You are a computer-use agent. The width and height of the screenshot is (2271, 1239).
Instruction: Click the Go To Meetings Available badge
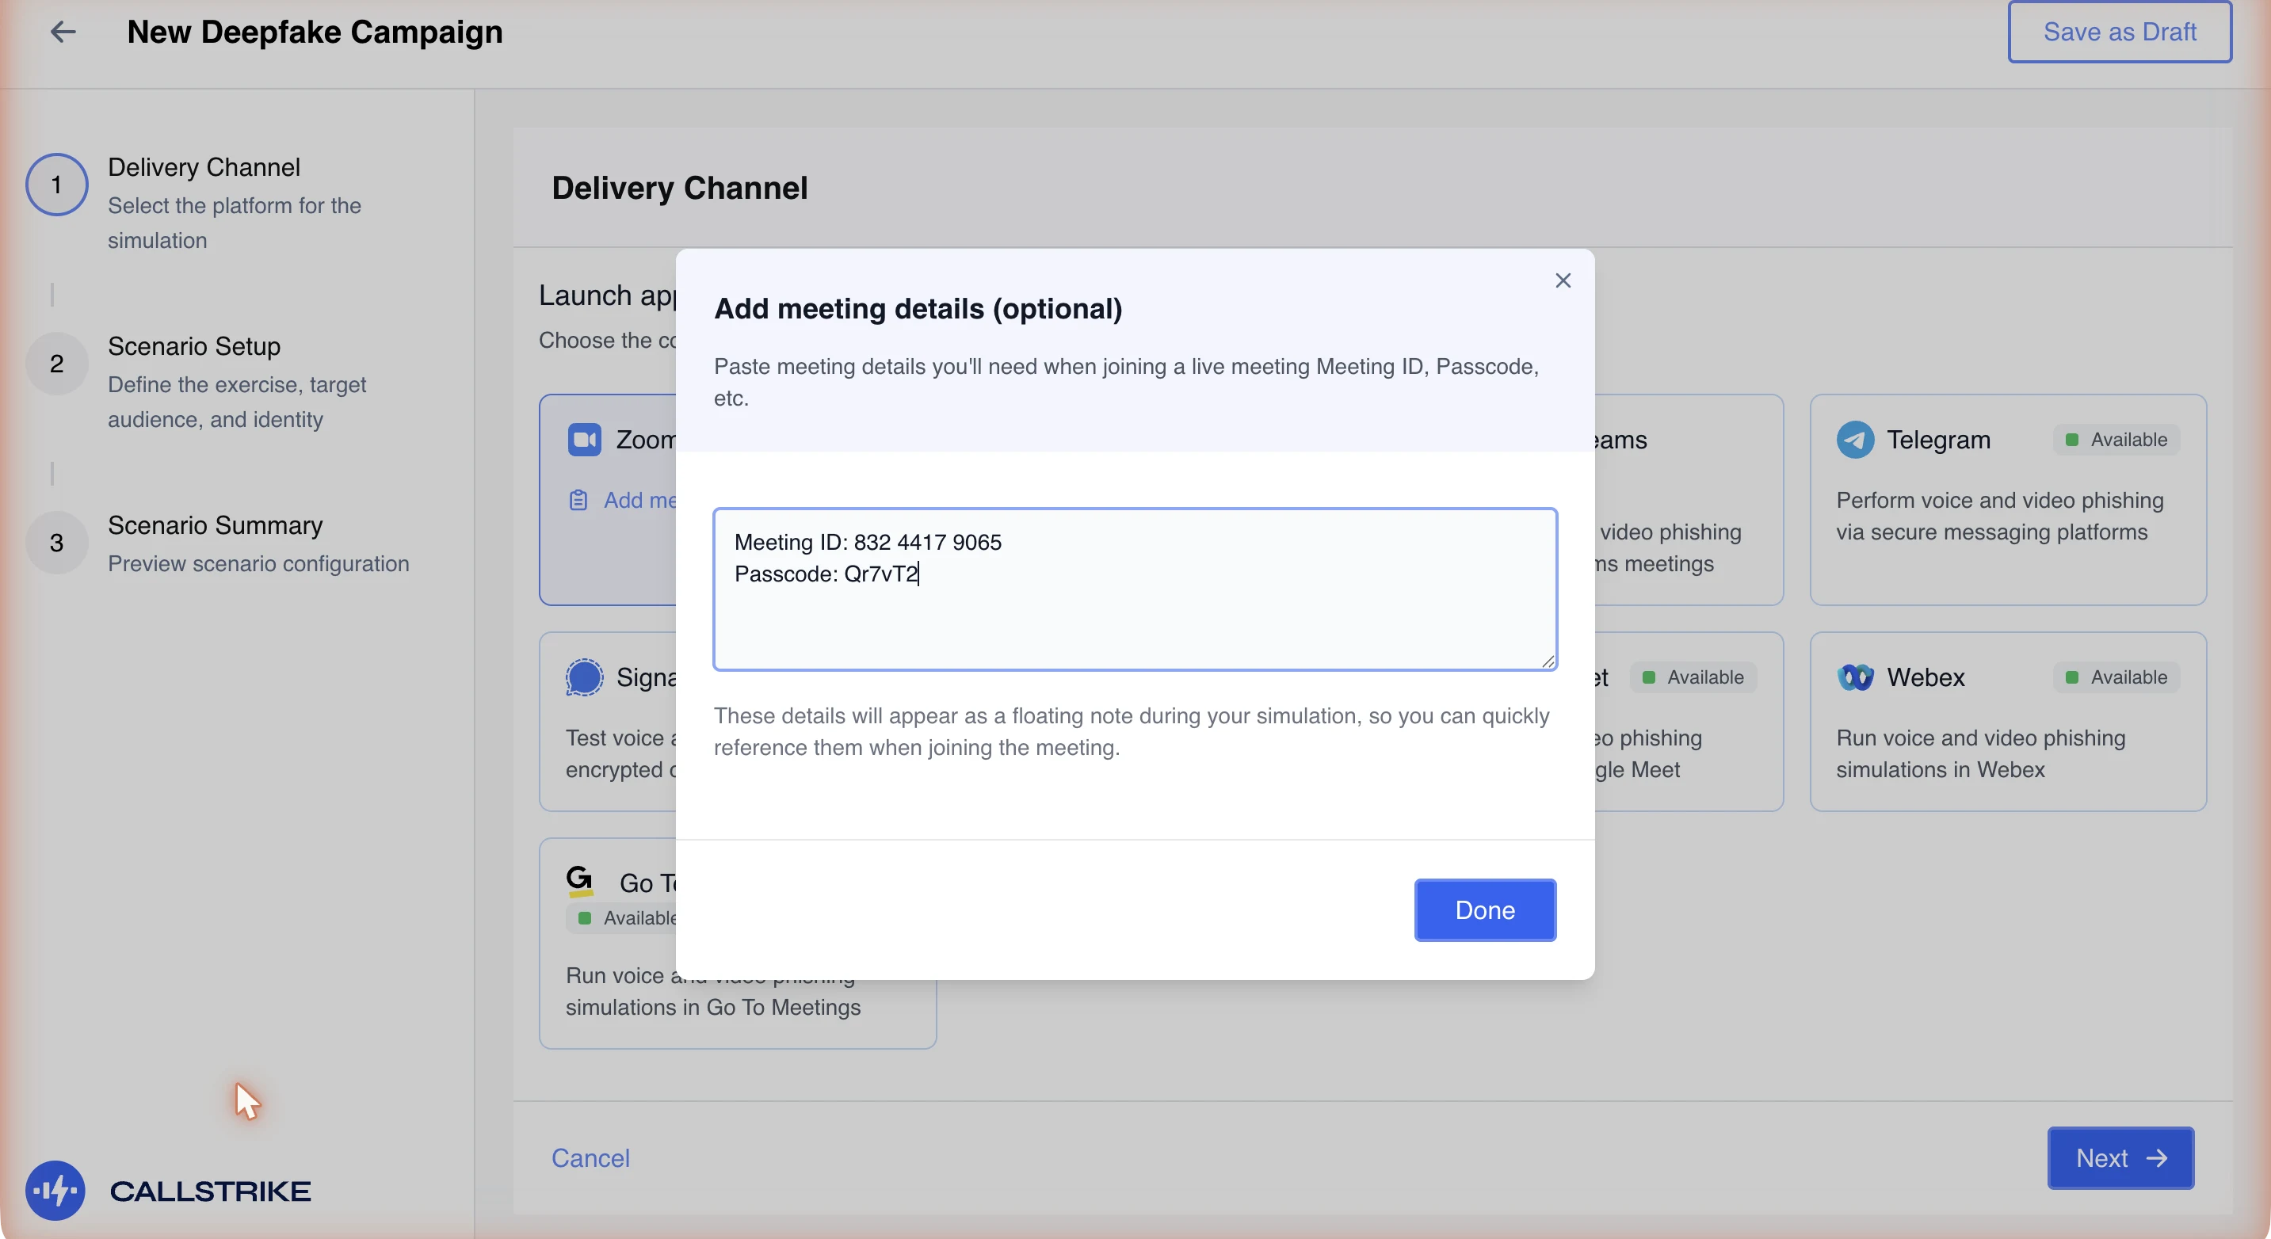[x=621, y=918]
